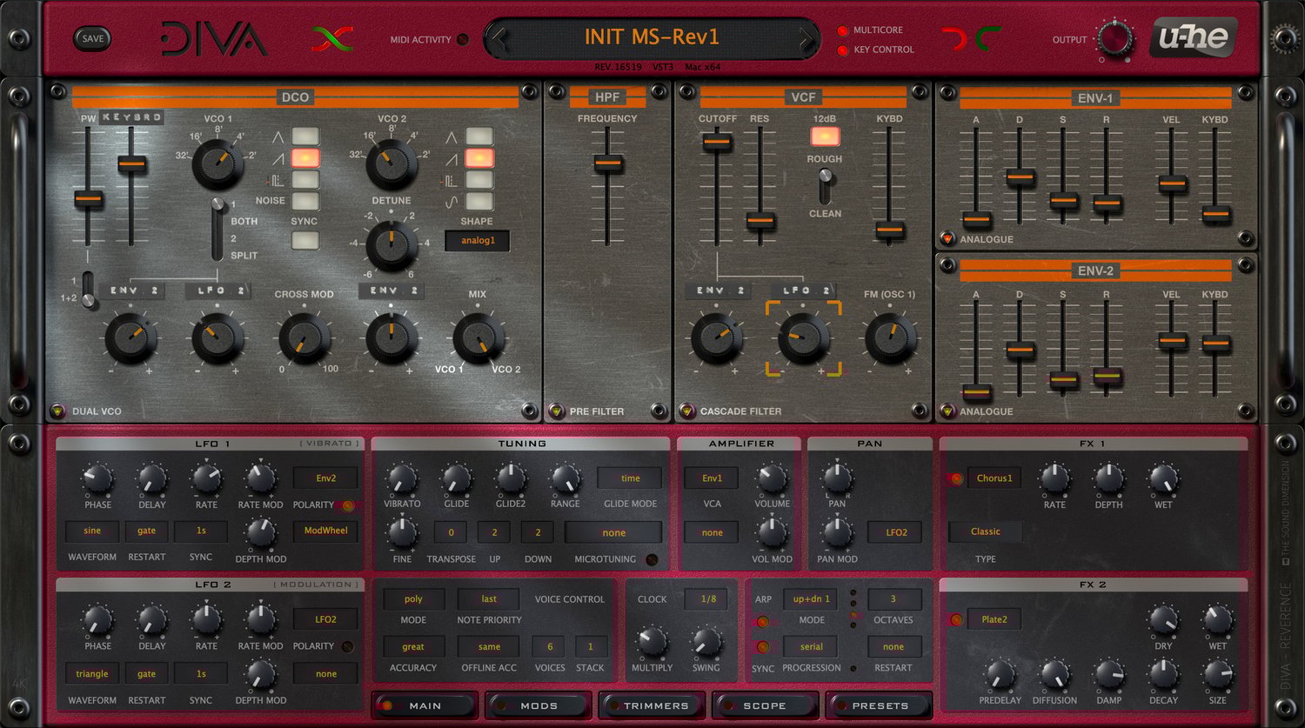Viewport: 1305px width, 728px height.
Task: Open the analog1 shape selector
Action: pyautogui.click(x=477, y=241)
